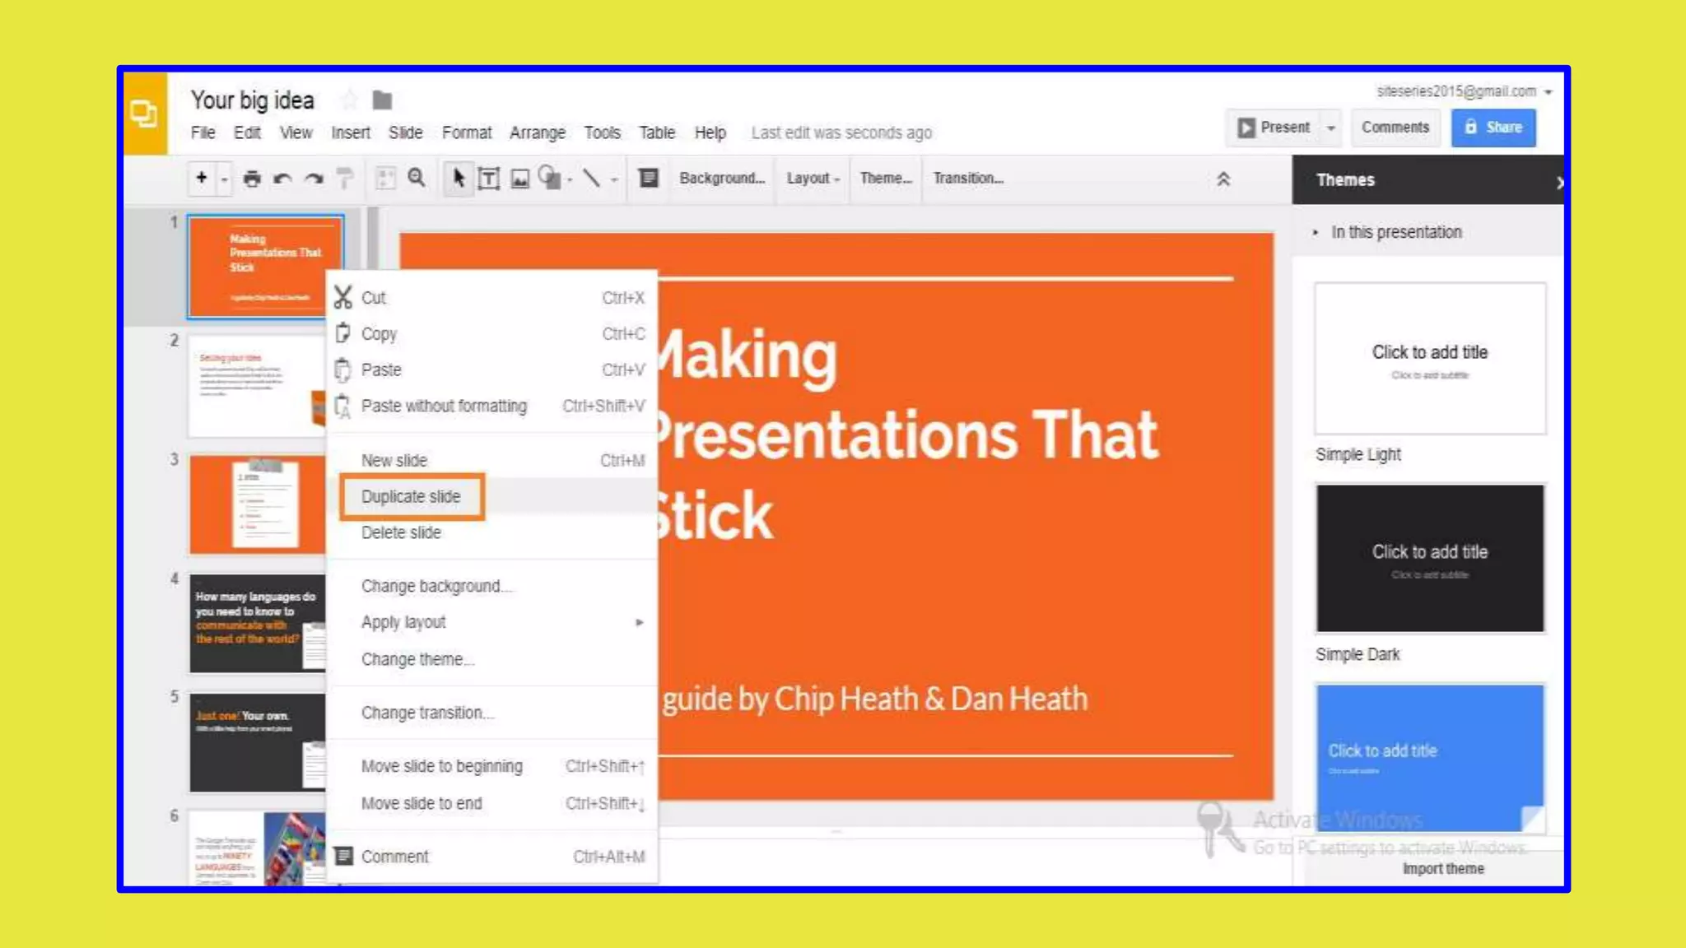The image size is (1686, 948).
Task: Click the Zoom magnifier icon
Action: [417, 179]
